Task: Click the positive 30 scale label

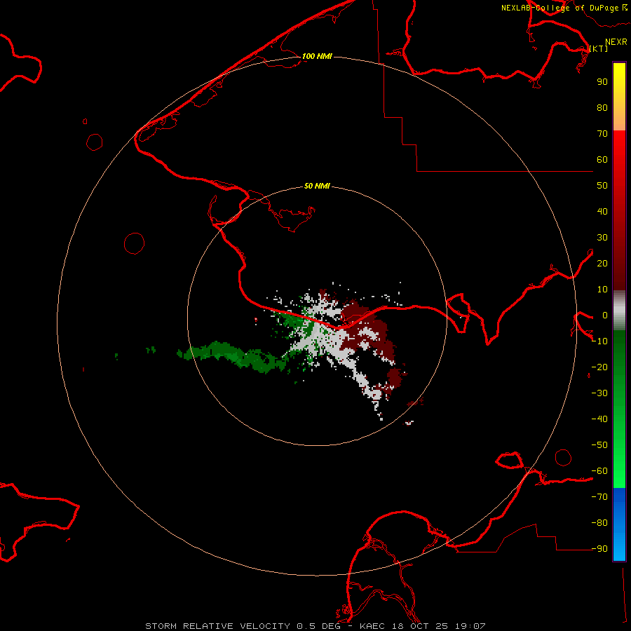Action: click(602, 238)
